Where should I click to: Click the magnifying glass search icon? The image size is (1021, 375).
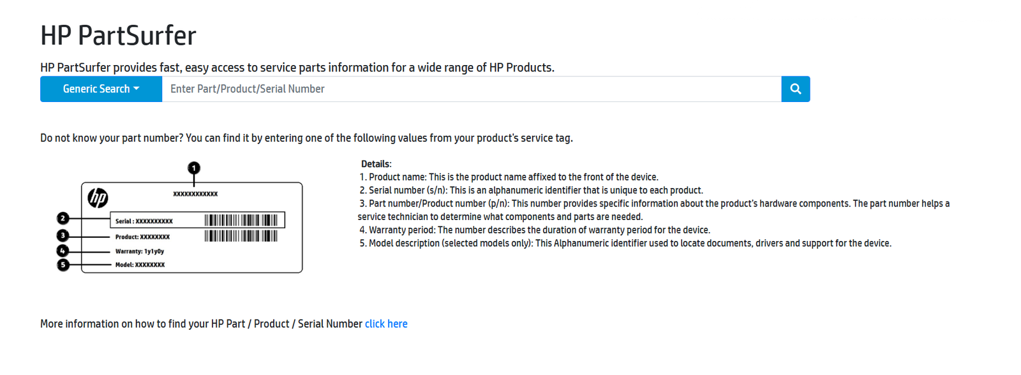click(795, 89)
